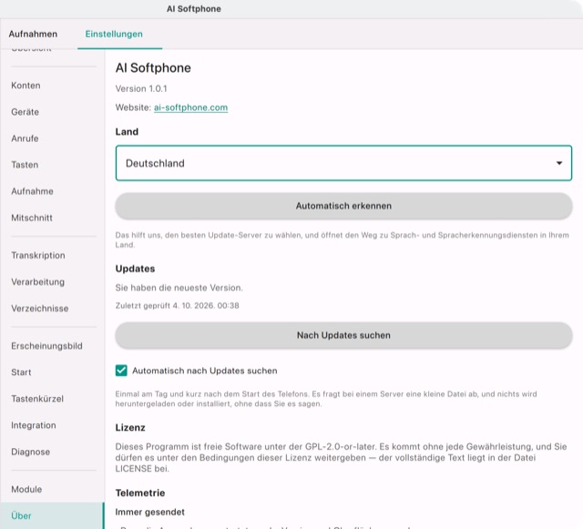Click the Zuletzt geprüft timestamp text
This screenshot has height=529, width=583.
(x=177, y=306)
